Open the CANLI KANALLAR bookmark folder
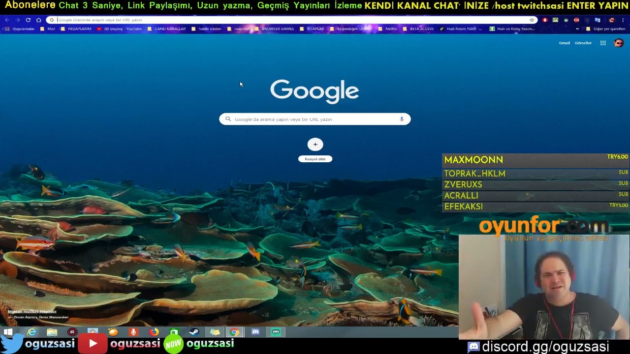This screenshot has height=354, width=630. (167, 29)
